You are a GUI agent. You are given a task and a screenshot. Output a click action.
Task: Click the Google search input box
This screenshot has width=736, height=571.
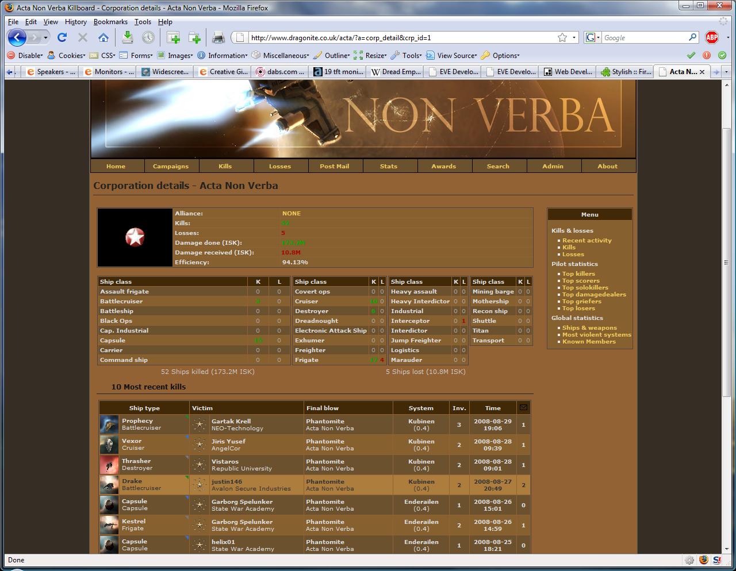pos(644,37)
